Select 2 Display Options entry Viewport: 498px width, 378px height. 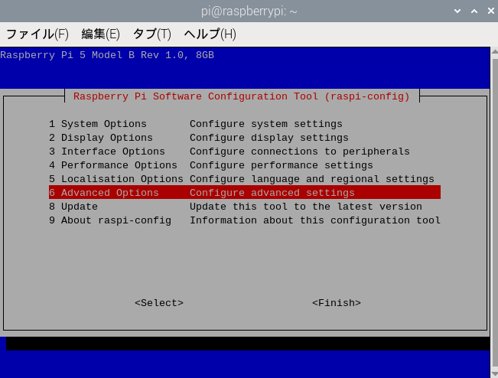tap(245, 138)
